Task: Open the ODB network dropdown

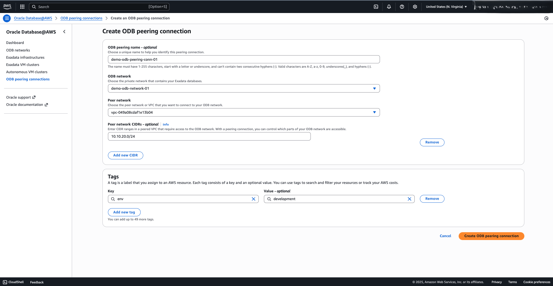Action: 374,88
